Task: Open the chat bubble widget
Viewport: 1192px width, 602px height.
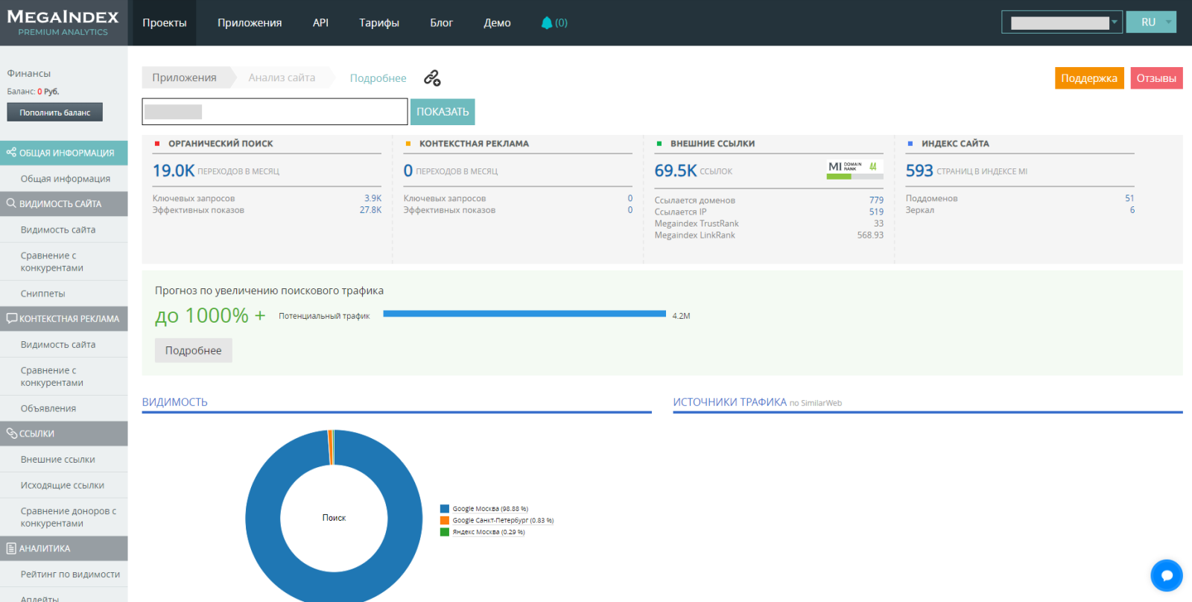Action: coord(1166,575)
